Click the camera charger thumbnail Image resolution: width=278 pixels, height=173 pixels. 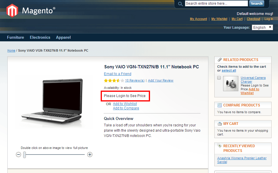230,84
